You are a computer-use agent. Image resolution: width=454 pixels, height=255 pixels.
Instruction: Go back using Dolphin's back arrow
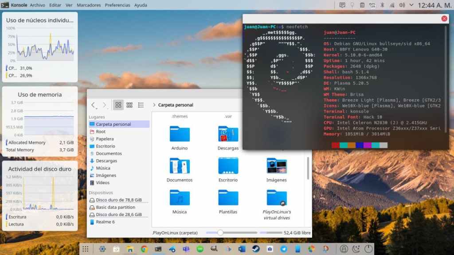click(94, 105)
